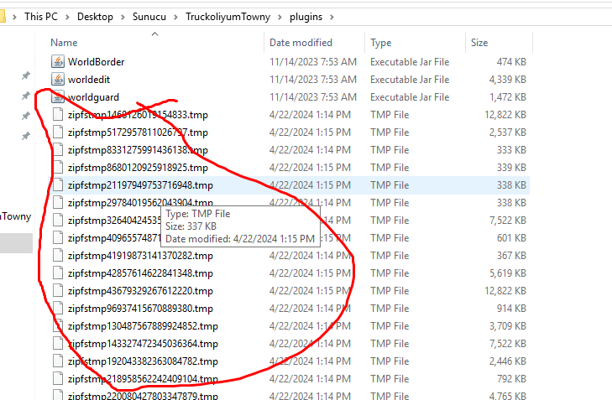
Task: Navigate to Sunucu folder in breadcrumb
Action: click(149, 17)
